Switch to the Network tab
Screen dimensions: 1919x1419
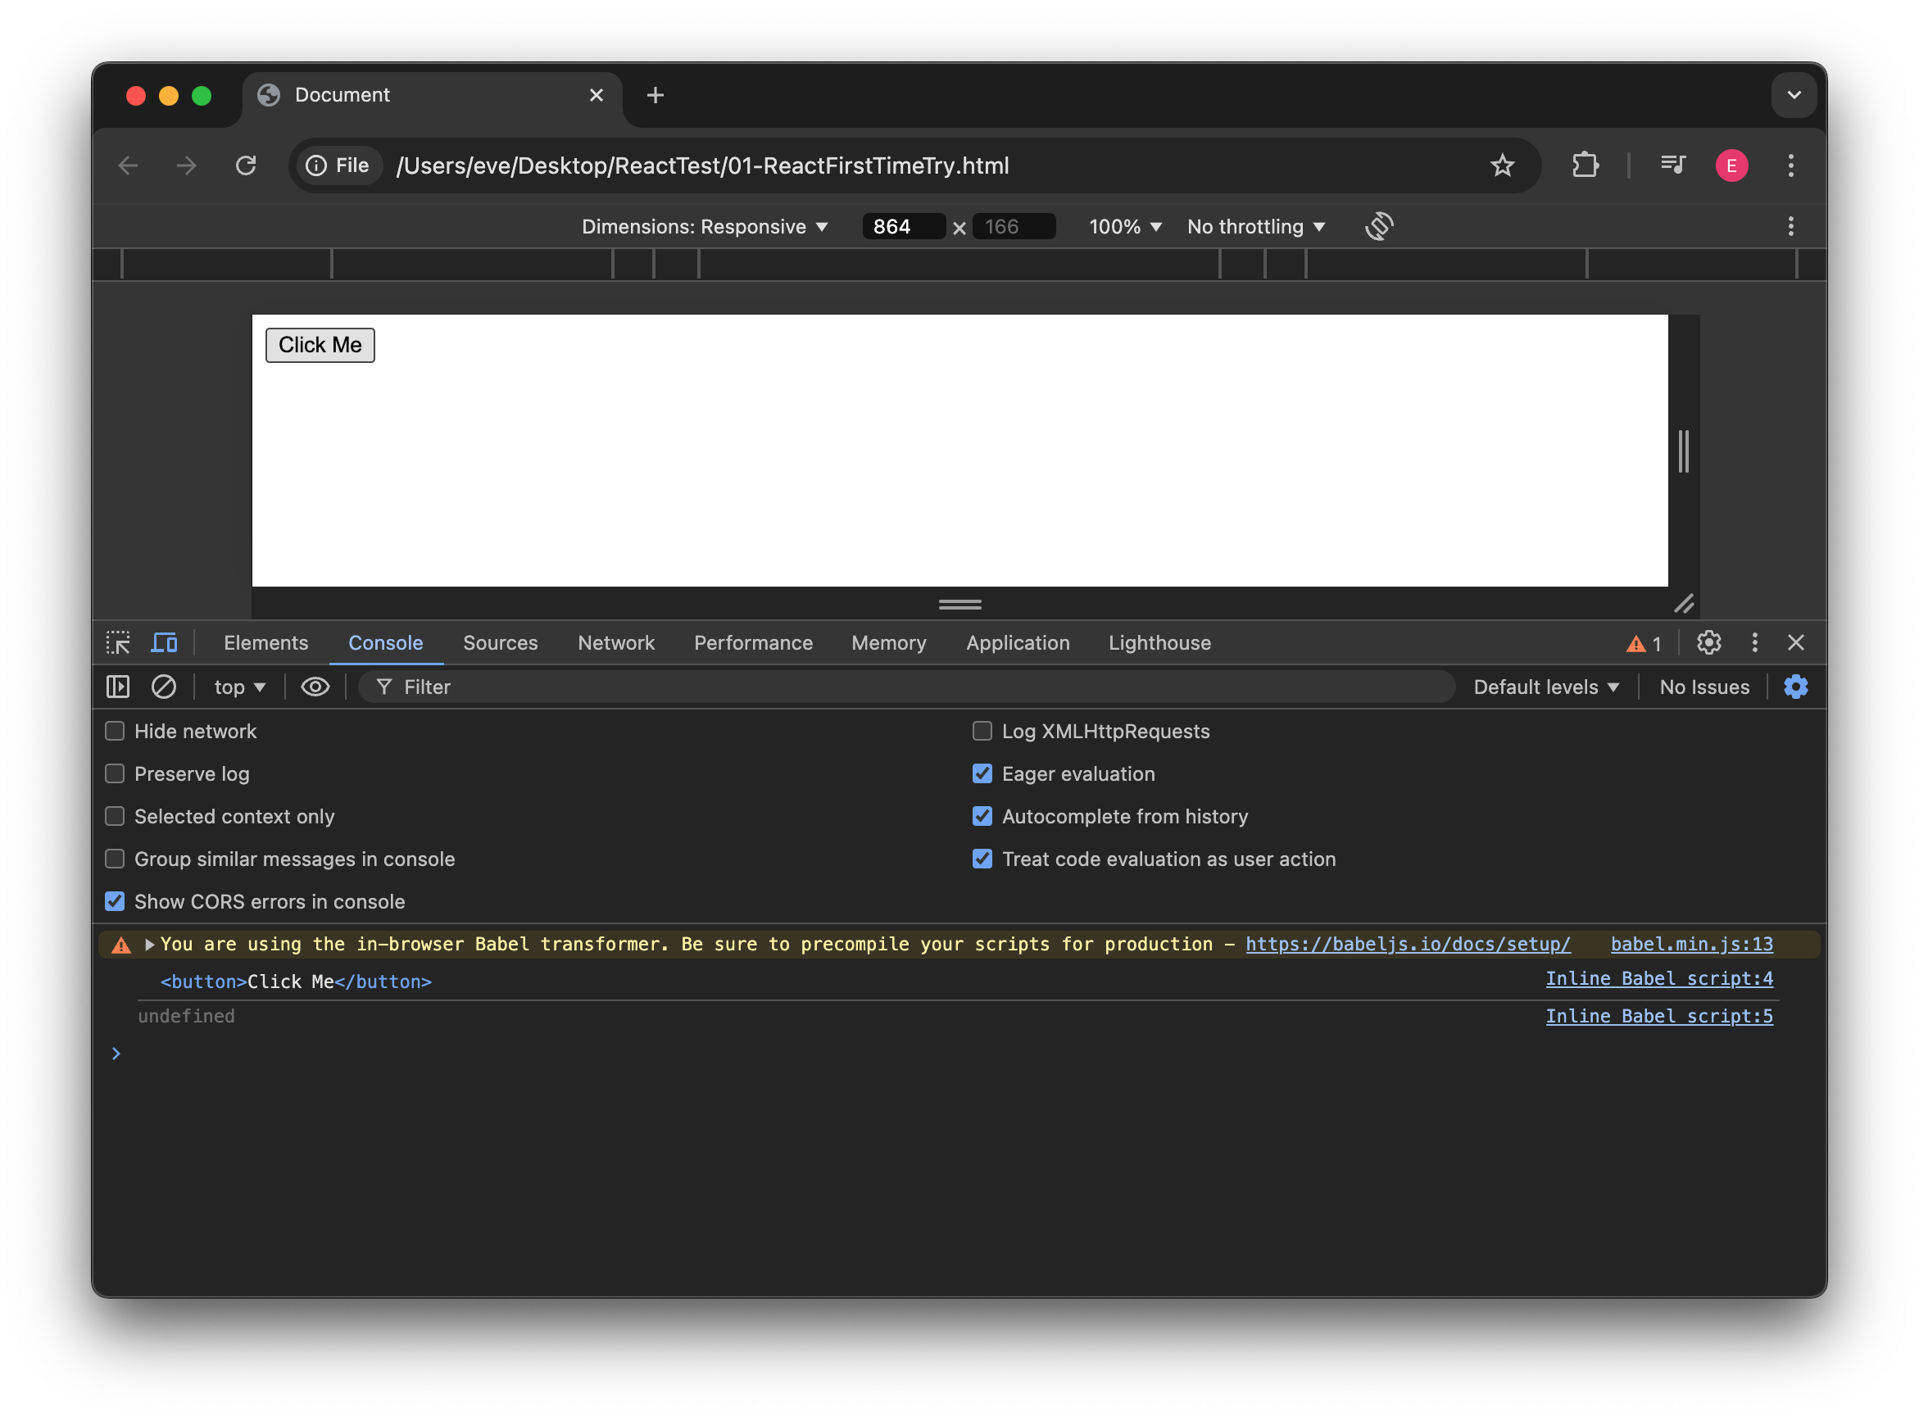[615, 642]
